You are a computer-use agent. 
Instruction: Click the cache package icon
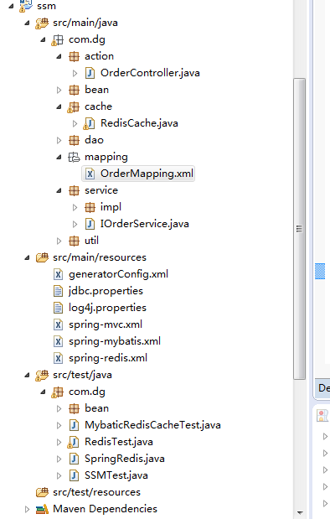click(73, 107)
